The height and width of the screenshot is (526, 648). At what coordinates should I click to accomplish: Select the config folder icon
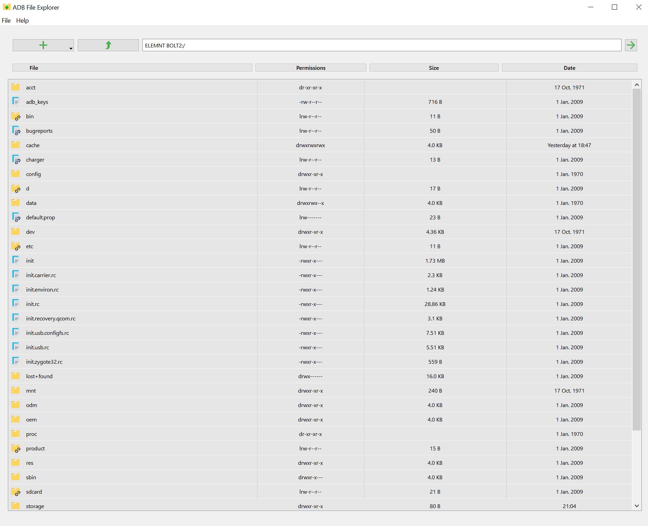15,174
